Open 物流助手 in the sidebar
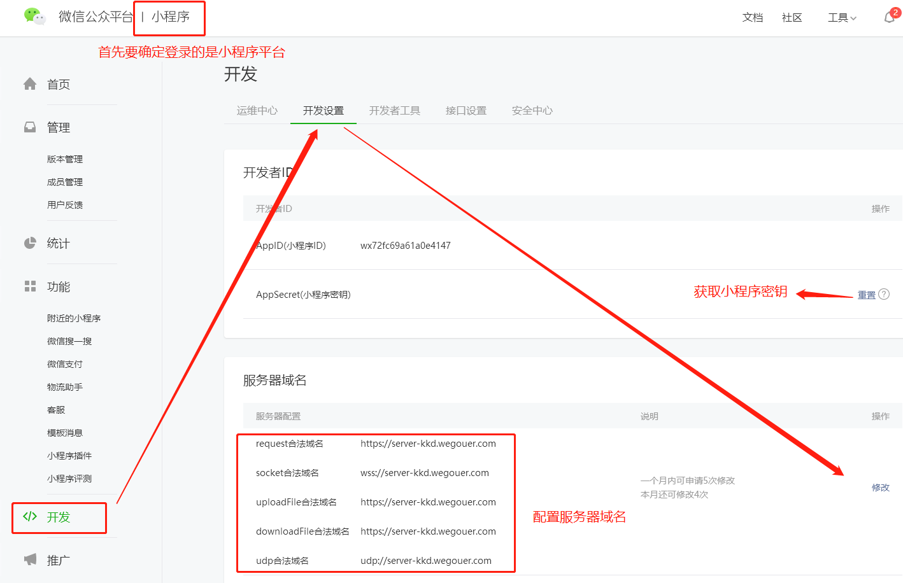The image size is (903, 583). 65,387
